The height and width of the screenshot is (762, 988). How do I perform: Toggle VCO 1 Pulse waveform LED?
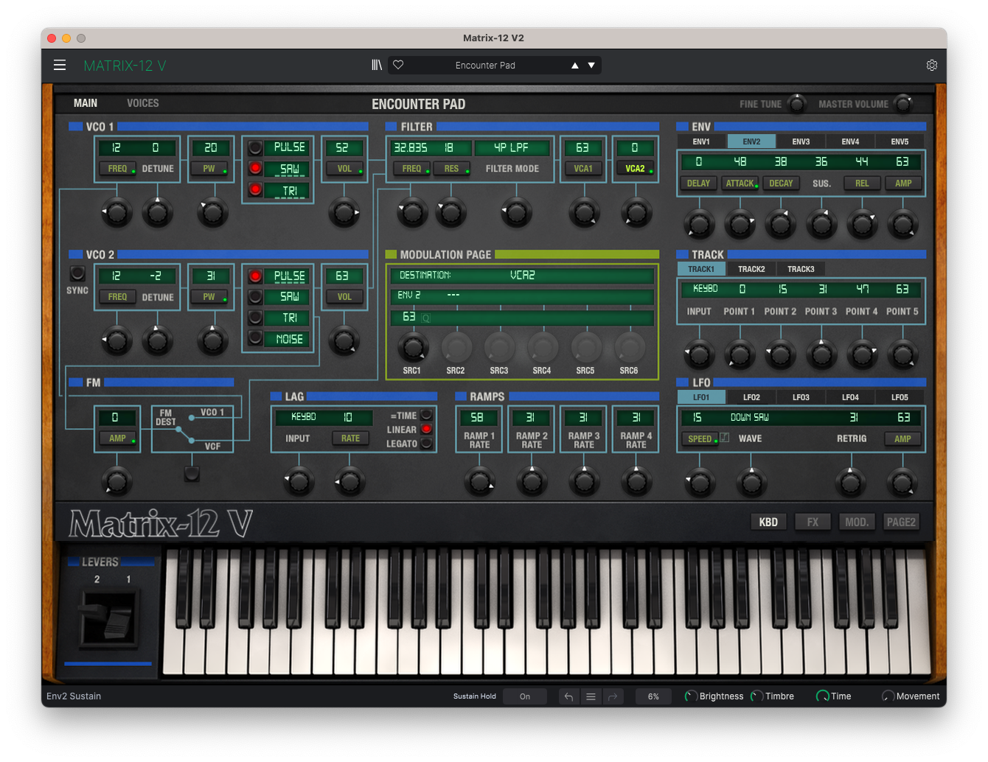point(255,147)
